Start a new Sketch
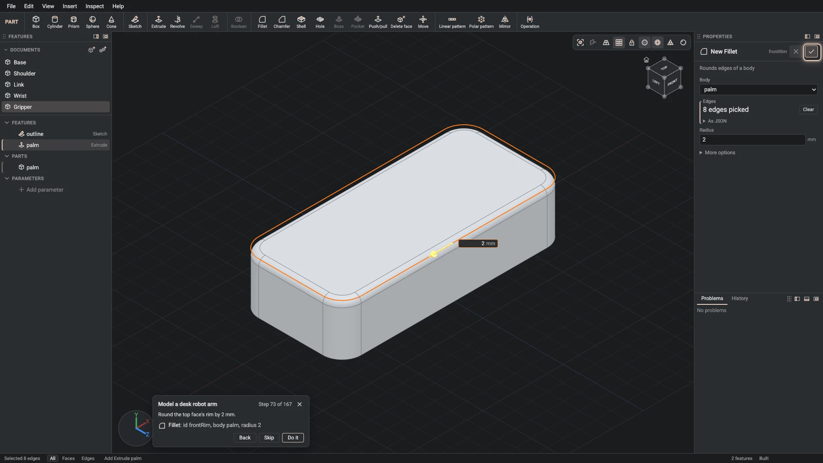 pyautogui.click(x=135, y=22)
